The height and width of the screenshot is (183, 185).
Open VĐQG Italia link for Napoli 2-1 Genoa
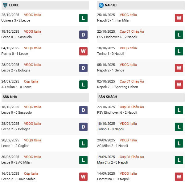click(x=128, y=65)
